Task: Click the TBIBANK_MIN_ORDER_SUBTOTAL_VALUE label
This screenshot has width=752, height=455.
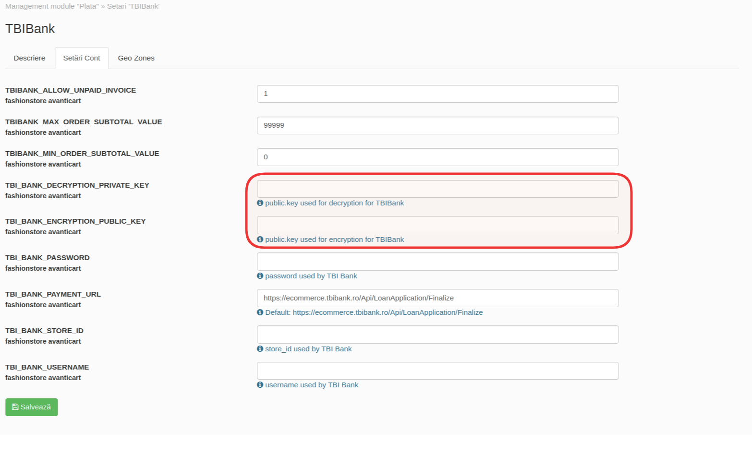Action: [82, 154]
